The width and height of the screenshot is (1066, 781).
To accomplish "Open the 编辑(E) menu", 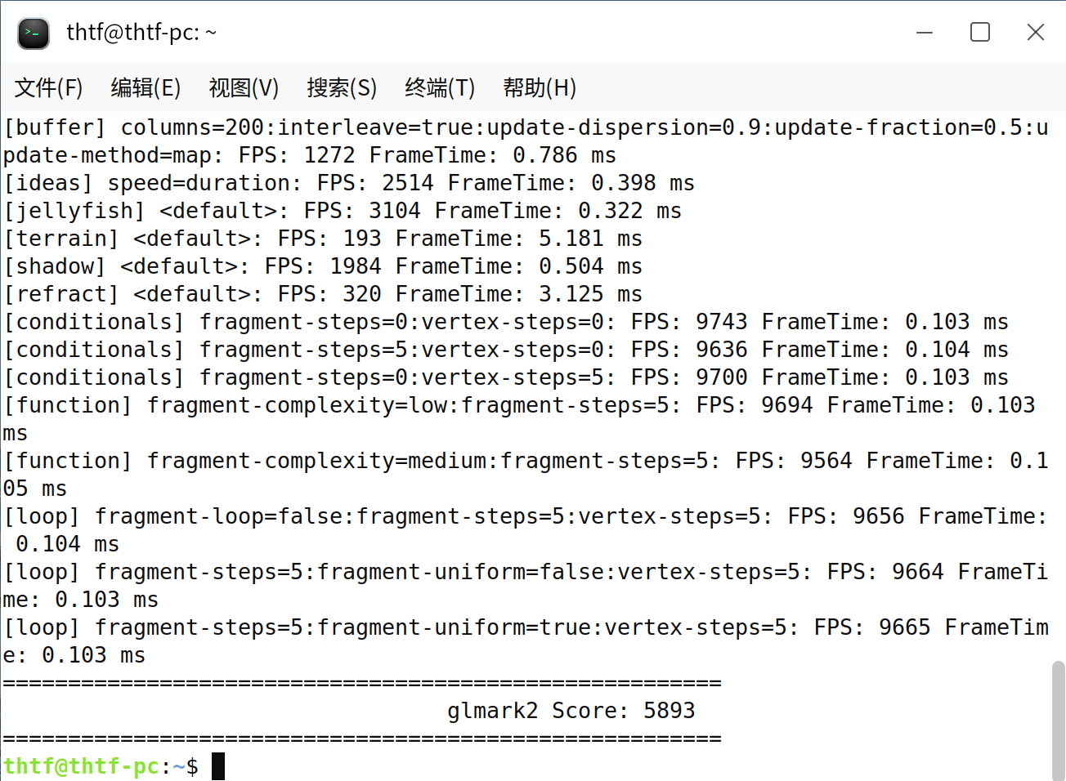I will click(146, 87).
